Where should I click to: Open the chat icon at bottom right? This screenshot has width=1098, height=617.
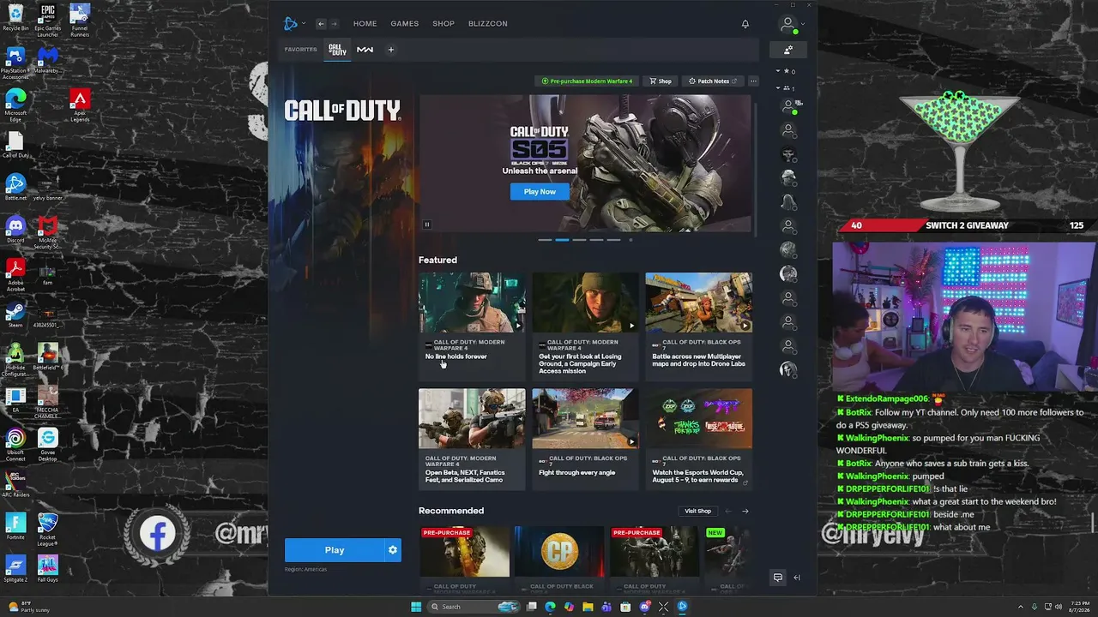tap(778, 578)
